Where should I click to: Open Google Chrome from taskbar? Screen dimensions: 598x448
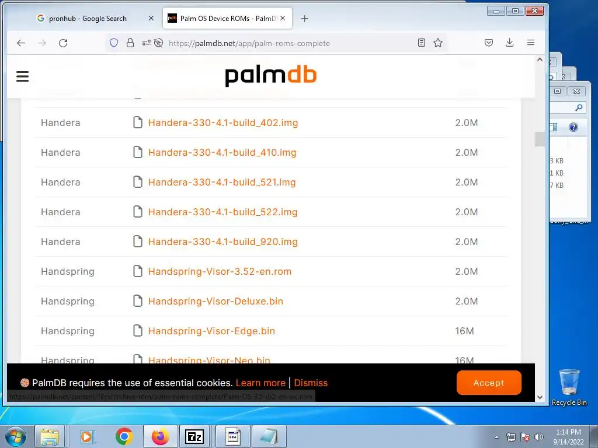(x=124, y=436)
